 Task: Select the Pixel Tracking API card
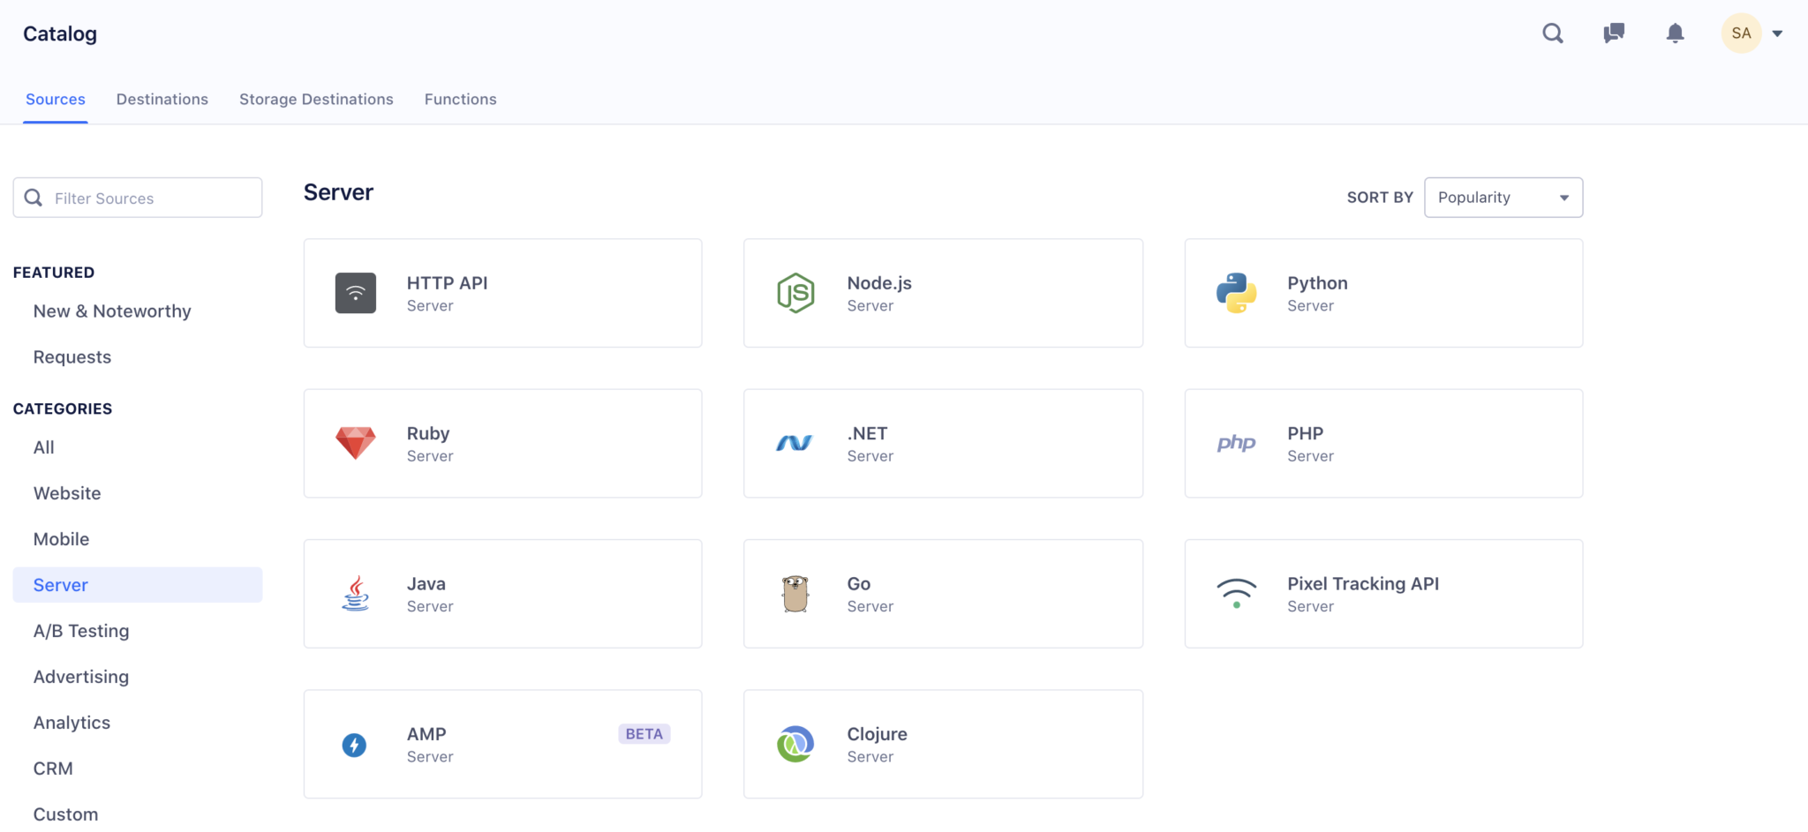pyautogui.click(x=1382, y=594)
